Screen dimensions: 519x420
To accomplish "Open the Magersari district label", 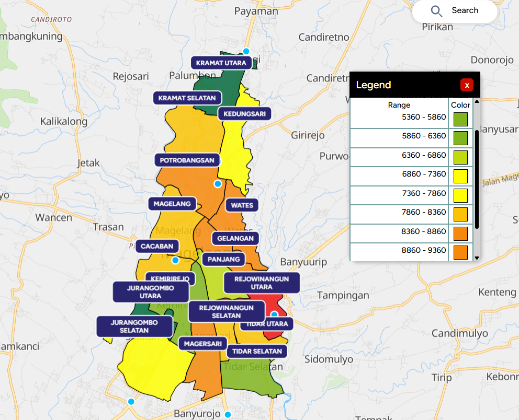I will coord(202,344).
